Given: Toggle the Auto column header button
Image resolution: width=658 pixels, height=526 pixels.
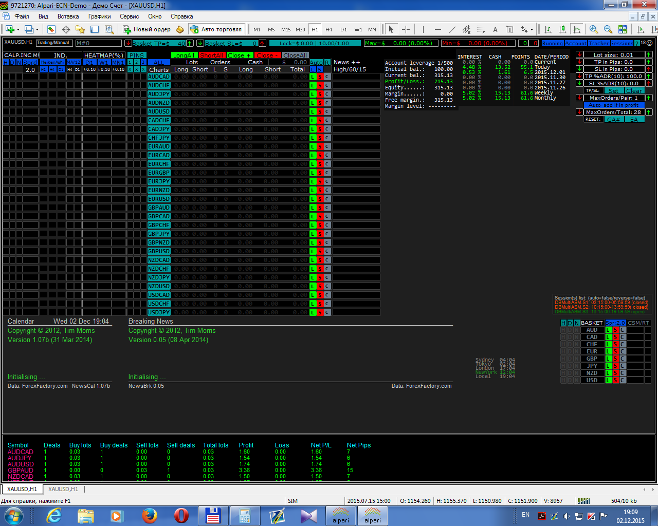Looking at the screenshot, I should click(x=316, y=62).
